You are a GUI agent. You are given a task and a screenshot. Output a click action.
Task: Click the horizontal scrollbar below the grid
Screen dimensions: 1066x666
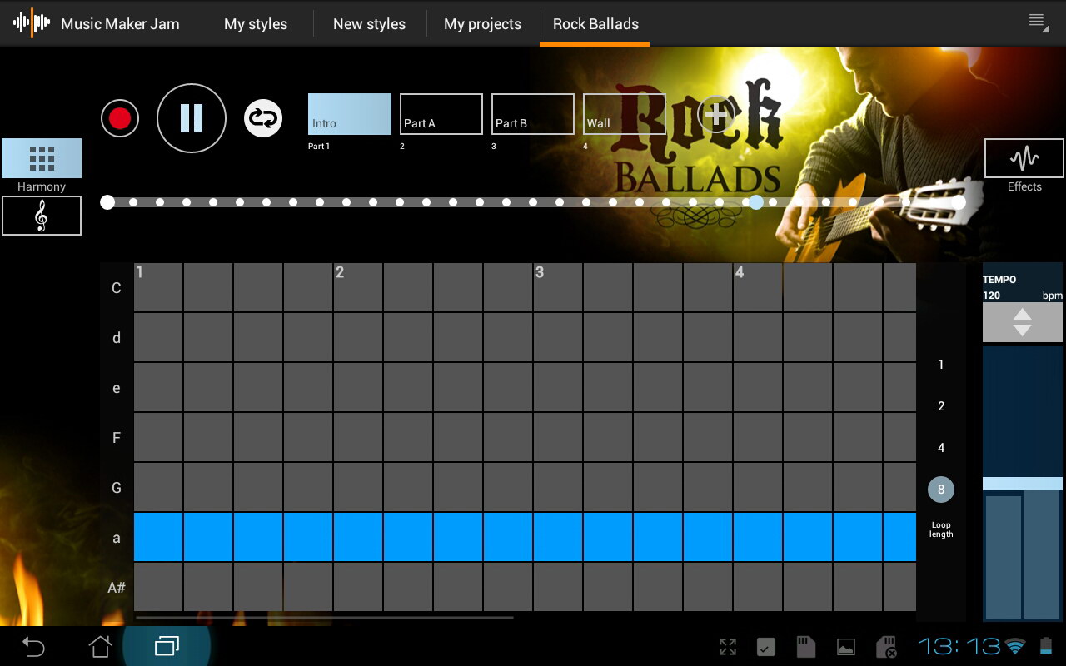[x=325, y=618]
